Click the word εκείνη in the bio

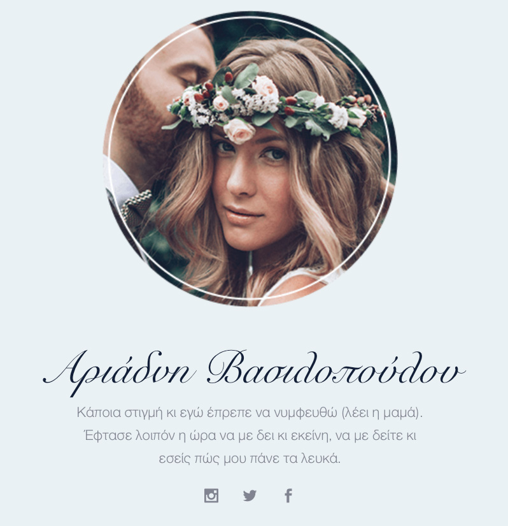point(309,435)
